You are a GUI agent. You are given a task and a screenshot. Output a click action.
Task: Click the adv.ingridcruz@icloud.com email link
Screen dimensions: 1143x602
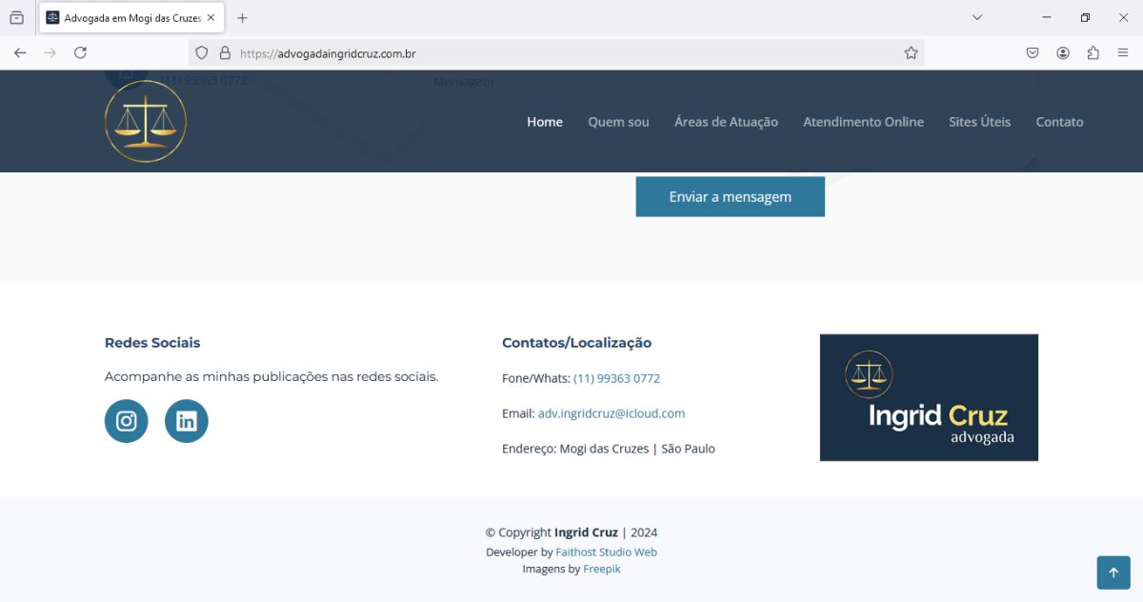tap(612, 413)
